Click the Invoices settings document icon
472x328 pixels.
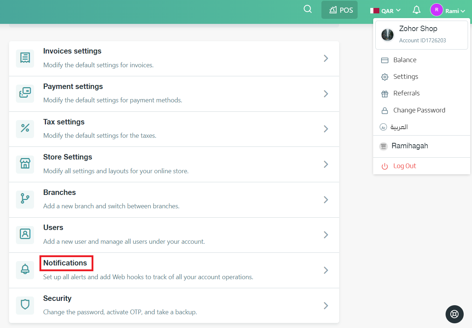[x=25, y=58]
